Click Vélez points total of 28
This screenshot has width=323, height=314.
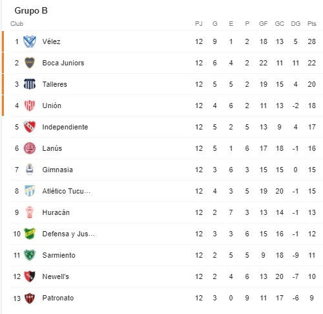pos(311,41)
